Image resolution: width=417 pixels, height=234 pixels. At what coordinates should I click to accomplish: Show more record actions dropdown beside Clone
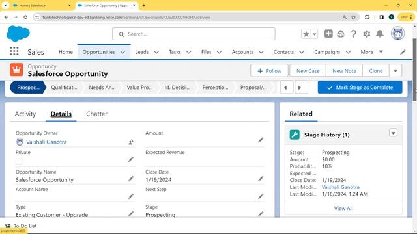point(395,71)
